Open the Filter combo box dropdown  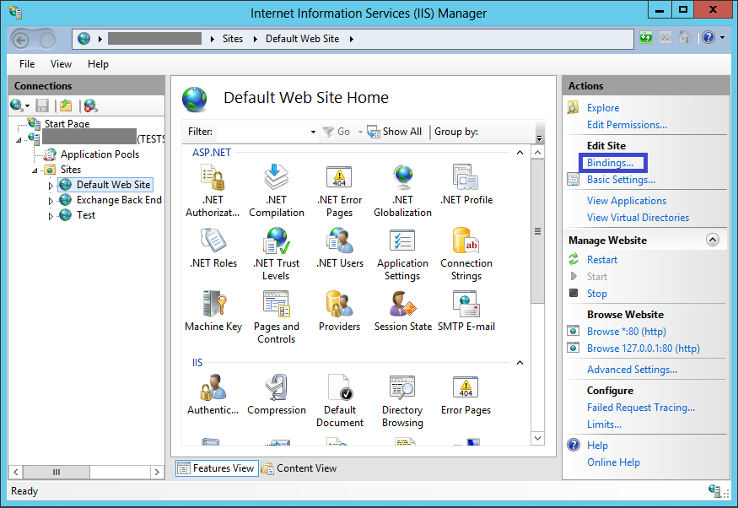point(313,132)
